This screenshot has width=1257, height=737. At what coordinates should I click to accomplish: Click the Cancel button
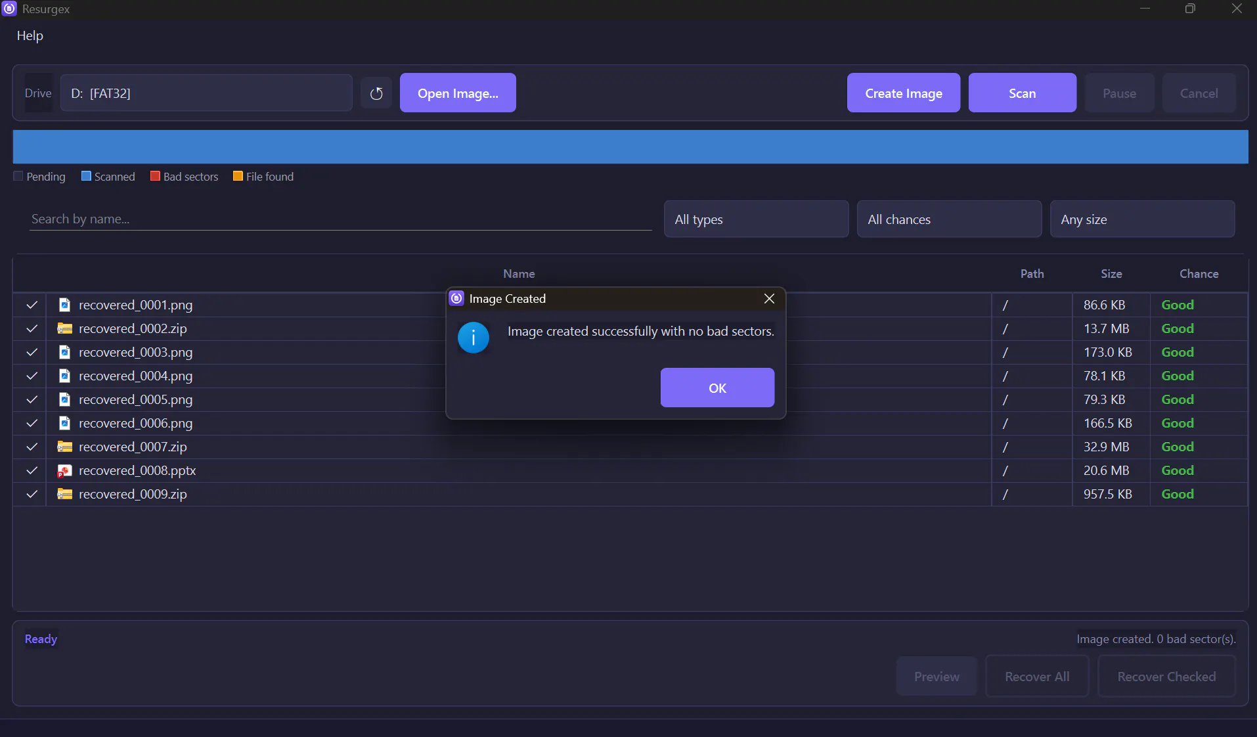[x=1199, y=93]
